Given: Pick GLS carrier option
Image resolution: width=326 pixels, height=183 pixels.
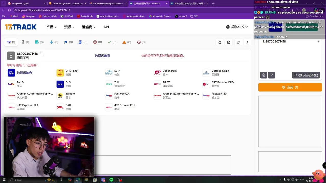Looking at the screenshot, I should (x=64, y=84).
